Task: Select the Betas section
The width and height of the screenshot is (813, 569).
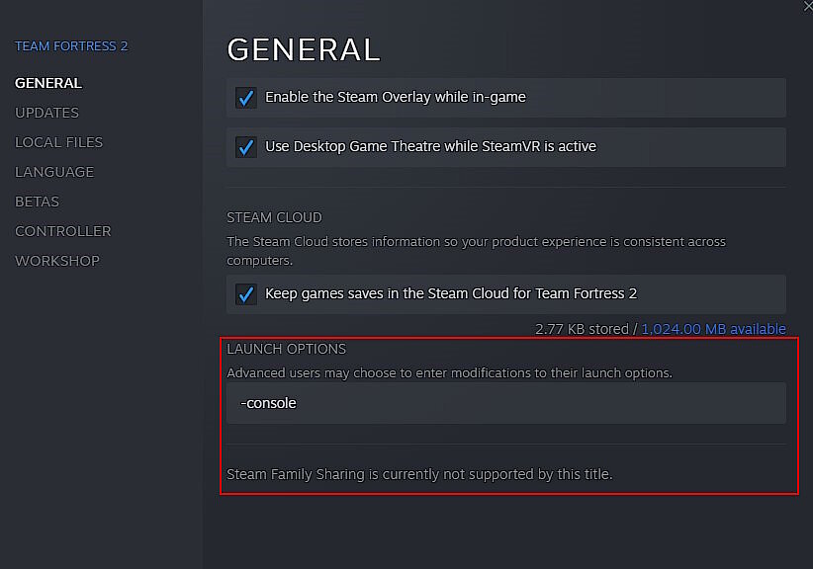Action: coord(37,201)
